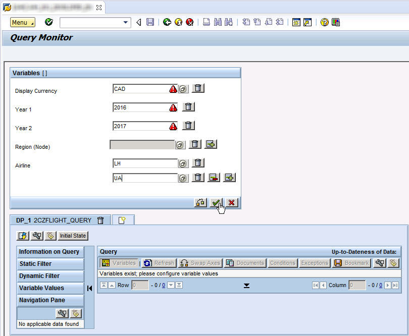The image size is (409, 336).
Task: Add another Airline row with the green plus
Action: tap(228, 178)
